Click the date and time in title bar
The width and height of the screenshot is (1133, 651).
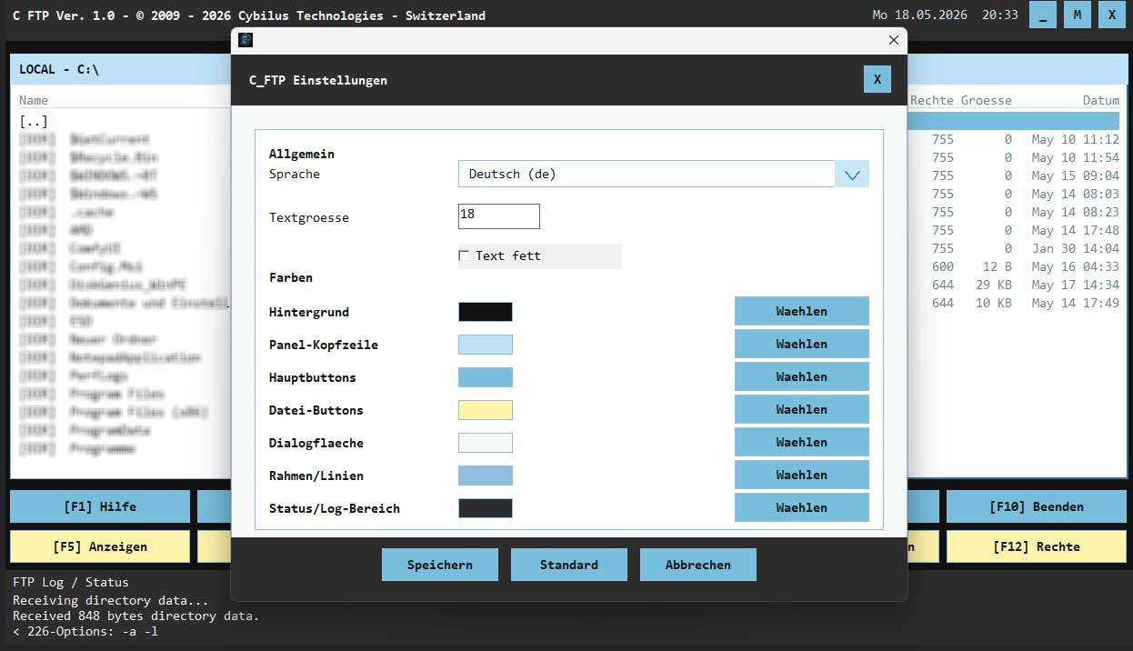point(945,15)
